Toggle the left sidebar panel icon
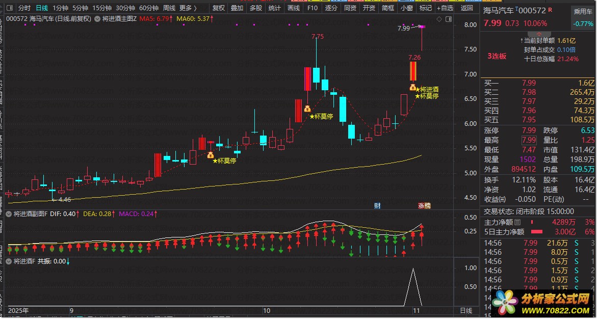The height and width of the screenshot is (319, 598). (x=10, y=8)
